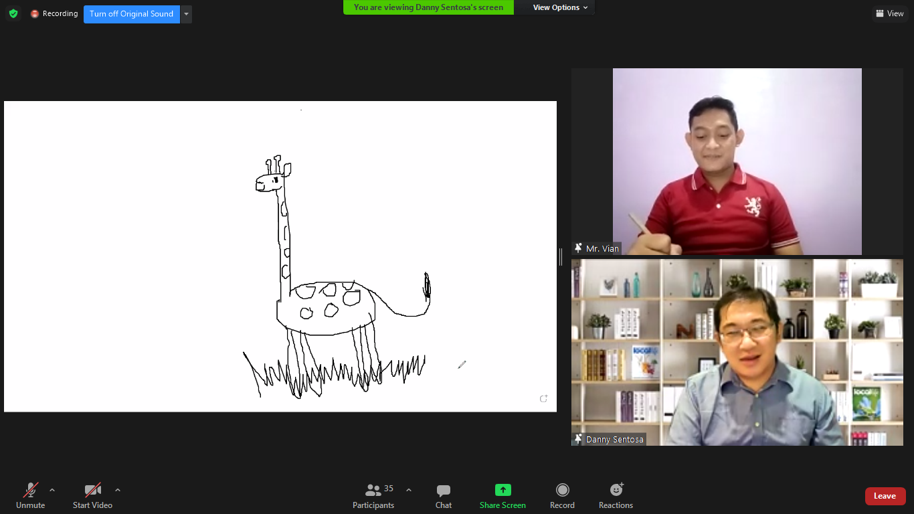Click the pin icon beside Danny Sentosa
Viewport: 914px width, 514px height.
(578, 439)
